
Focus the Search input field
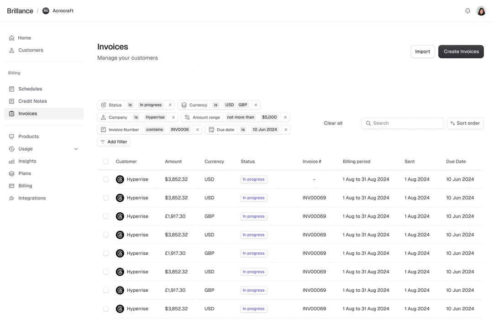pyautogui.click(x=403, y=123)
